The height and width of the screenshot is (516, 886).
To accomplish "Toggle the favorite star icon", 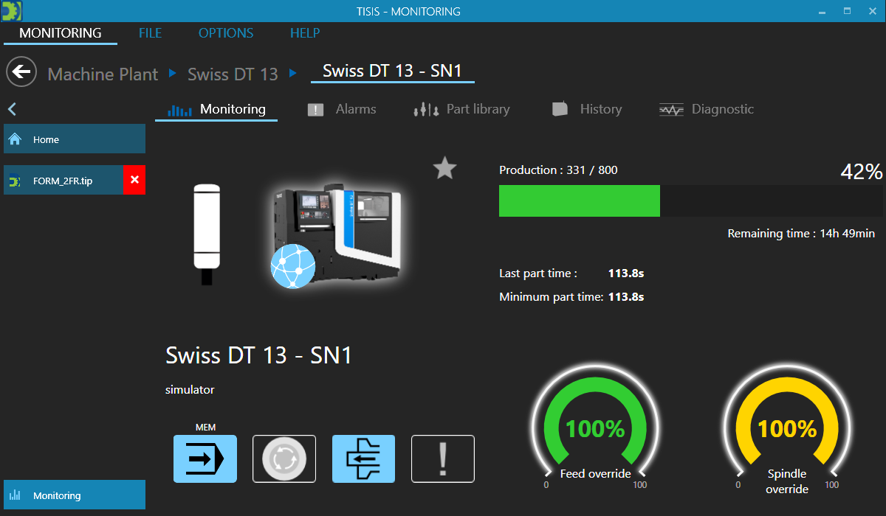I will [444, 169].
